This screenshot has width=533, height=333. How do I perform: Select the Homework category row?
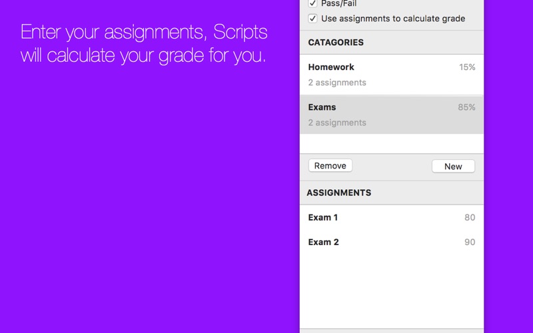pos(391,75)
